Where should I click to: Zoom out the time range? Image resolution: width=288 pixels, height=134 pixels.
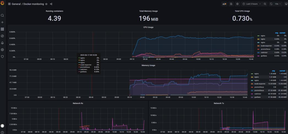pos(265,4)
